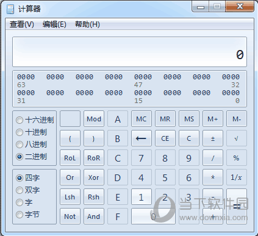Open the 帮助(H) menu

coord(87,24)
